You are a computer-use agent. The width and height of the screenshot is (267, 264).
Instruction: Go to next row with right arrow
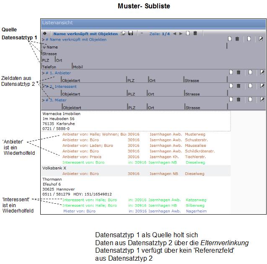(181, 33)
